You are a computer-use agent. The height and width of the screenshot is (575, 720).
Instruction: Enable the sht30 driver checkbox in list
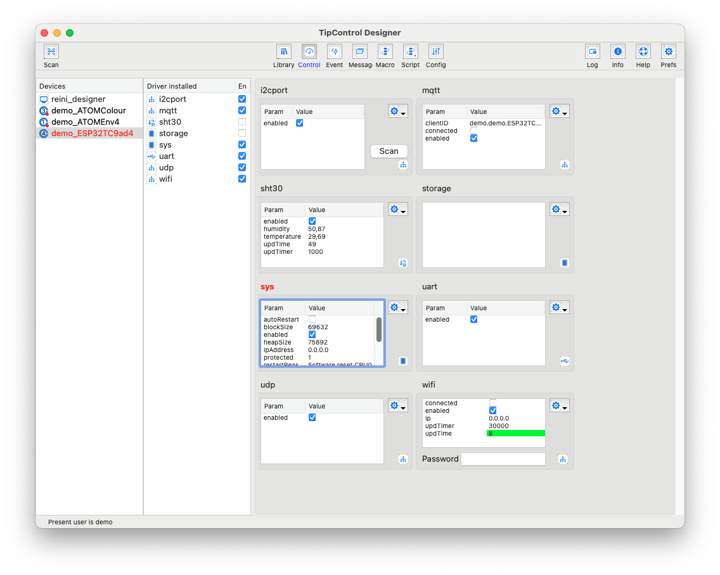pyautogui.click(x=242, y=122)
